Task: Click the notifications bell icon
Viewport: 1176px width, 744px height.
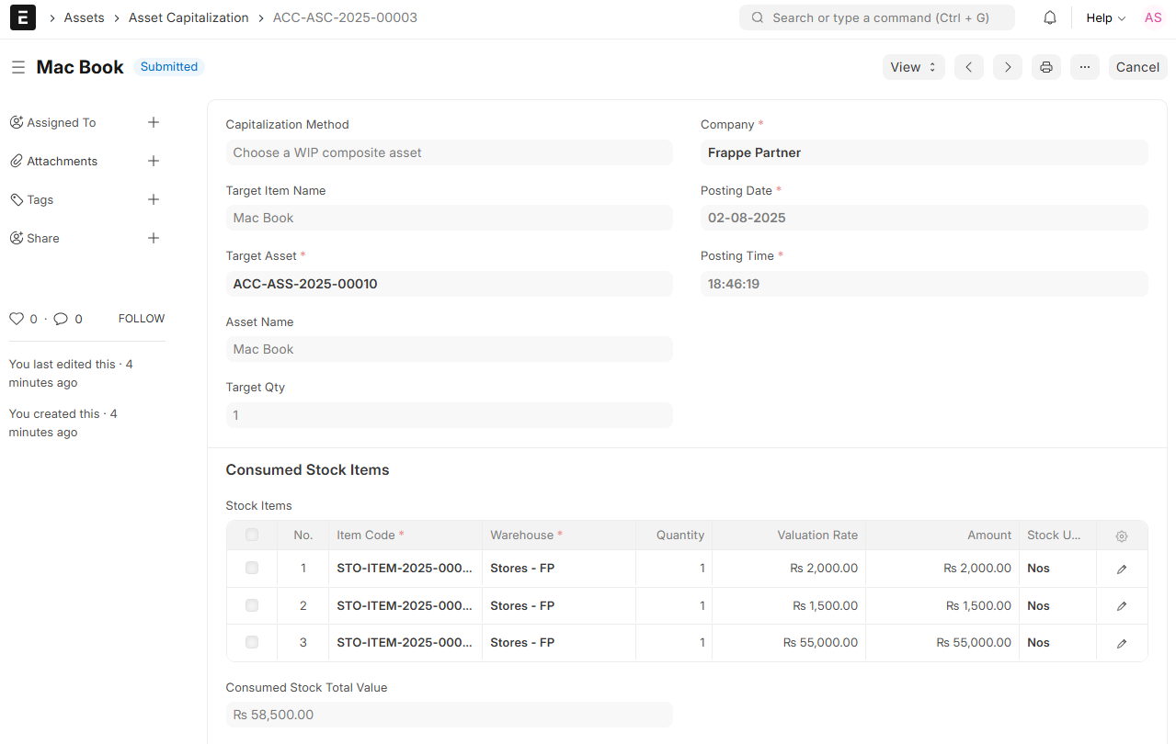Action: pos(1049,17)
